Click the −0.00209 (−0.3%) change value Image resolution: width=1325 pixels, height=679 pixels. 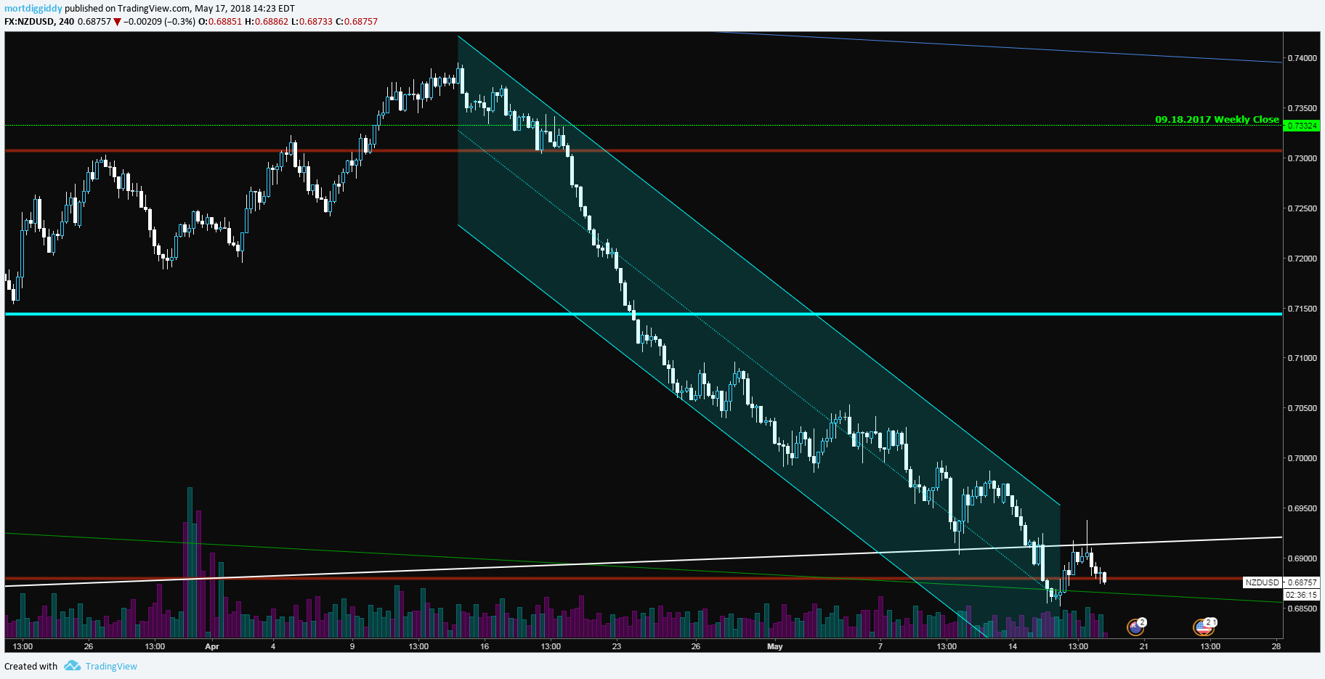[x=159, y=22]
